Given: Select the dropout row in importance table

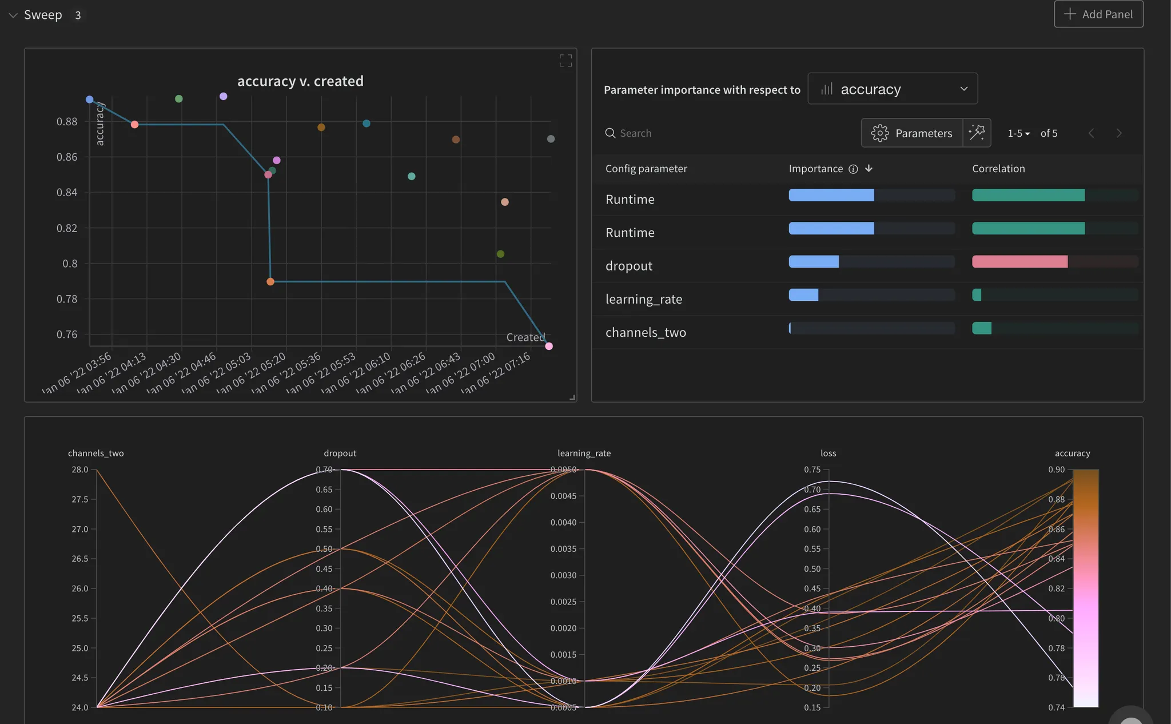Looking at the screenshot, I should click(x=629, y=266).
